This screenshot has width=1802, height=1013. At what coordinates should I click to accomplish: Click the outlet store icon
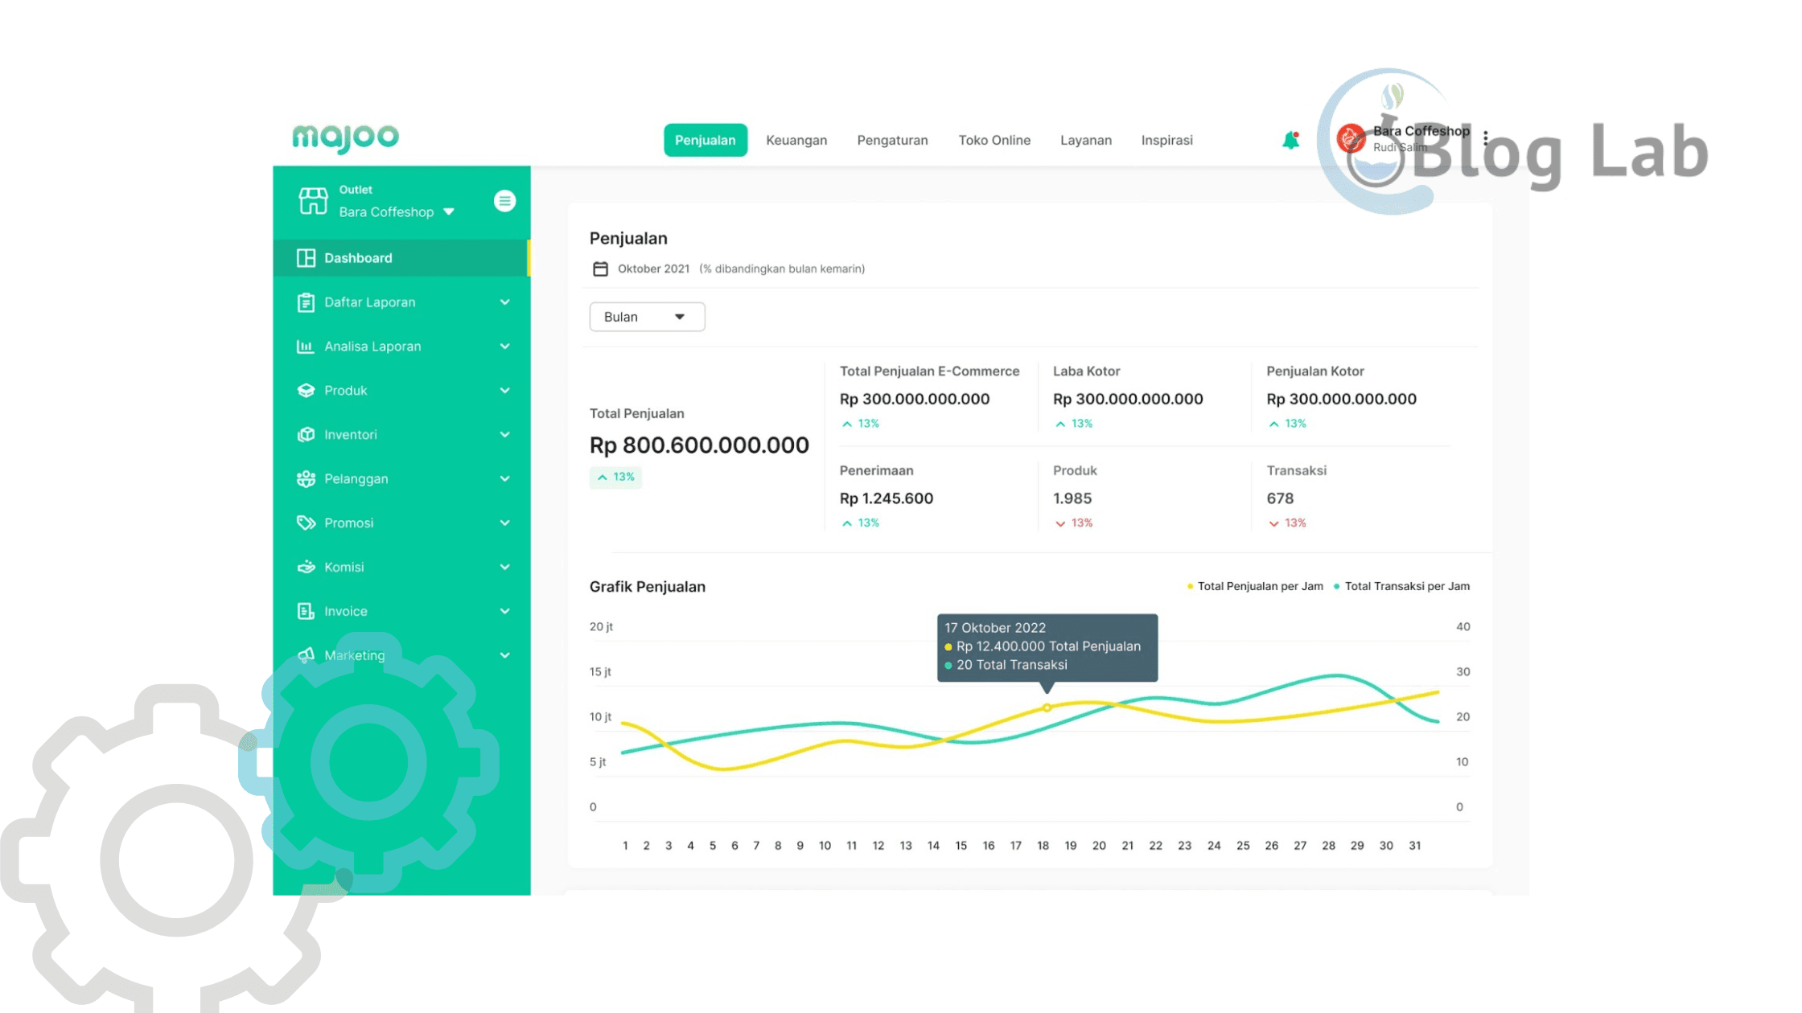(x=313, y=201)
